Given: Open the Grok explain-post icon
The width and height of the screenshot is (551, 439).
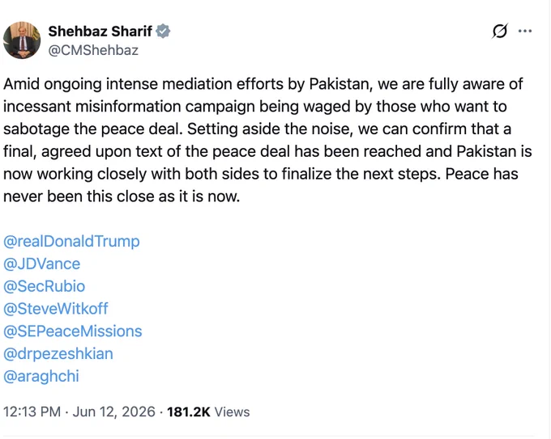Looking at the screenshot, I should [x=500, y=32].
